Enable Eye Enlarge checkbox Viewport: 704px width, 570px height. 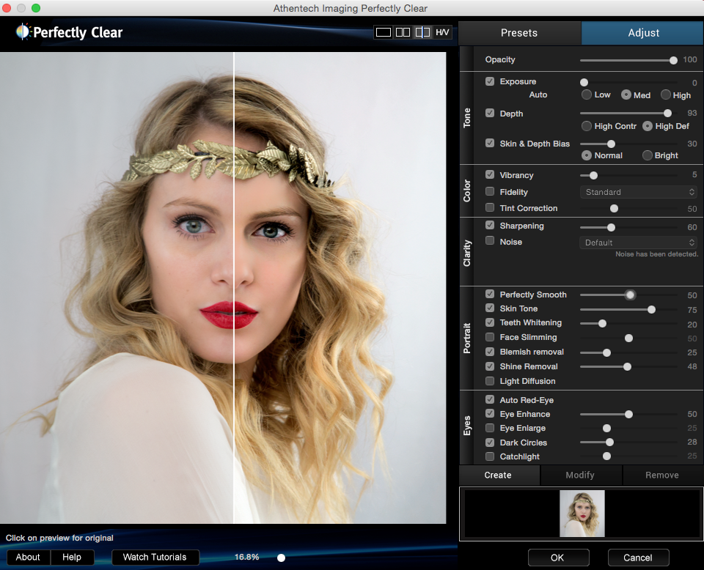click(x=490, y=428)
